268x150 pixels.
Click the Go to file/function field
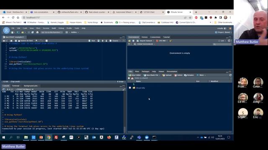tap(52, 32)
